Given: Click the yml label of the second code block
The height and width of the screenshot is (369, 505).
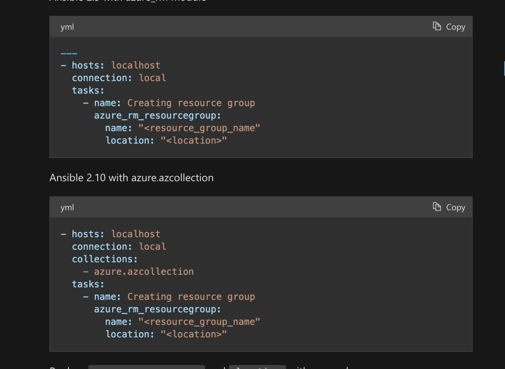Looking at the screenshot, I should pos(67,207).
